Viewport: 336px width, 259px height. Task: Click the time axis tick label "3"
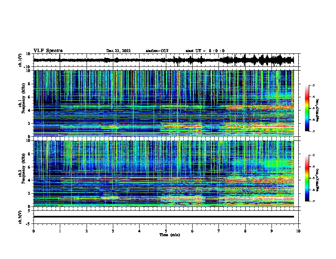coord(113,231)
